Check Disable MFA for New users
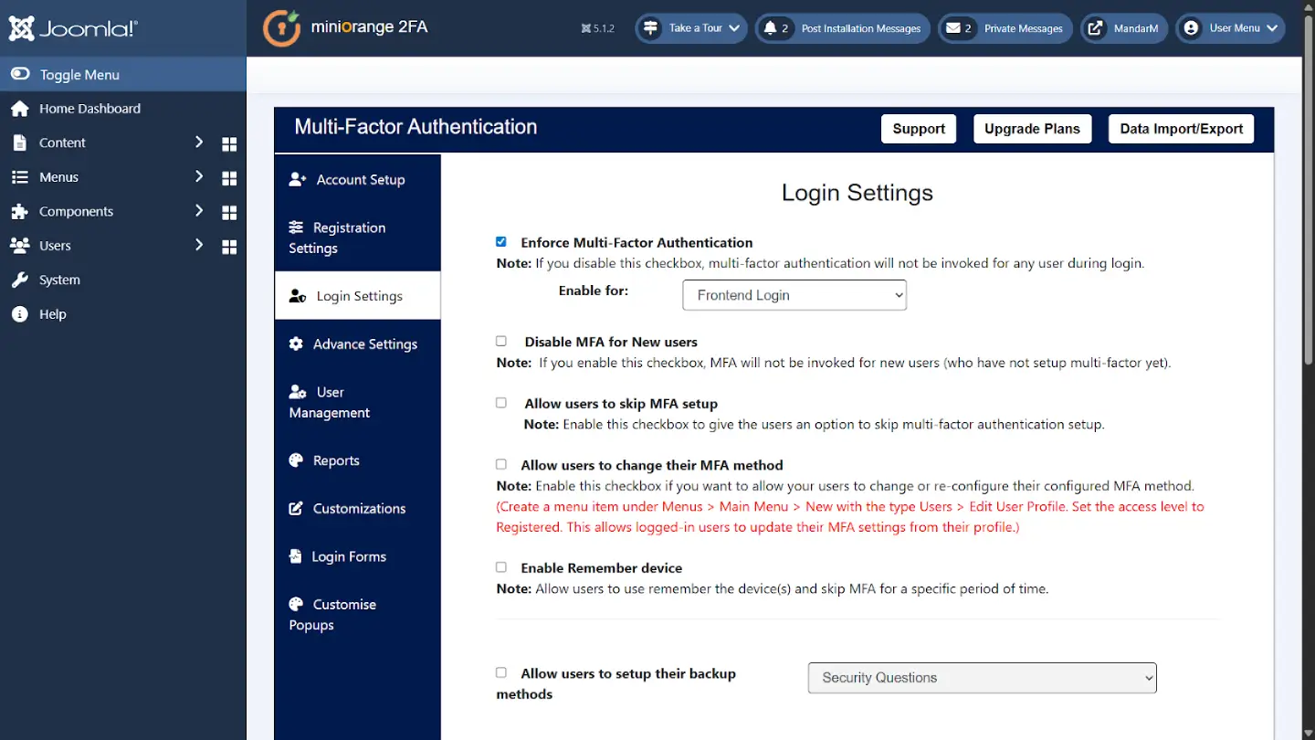1315x740 pixels. pos(501,341)
